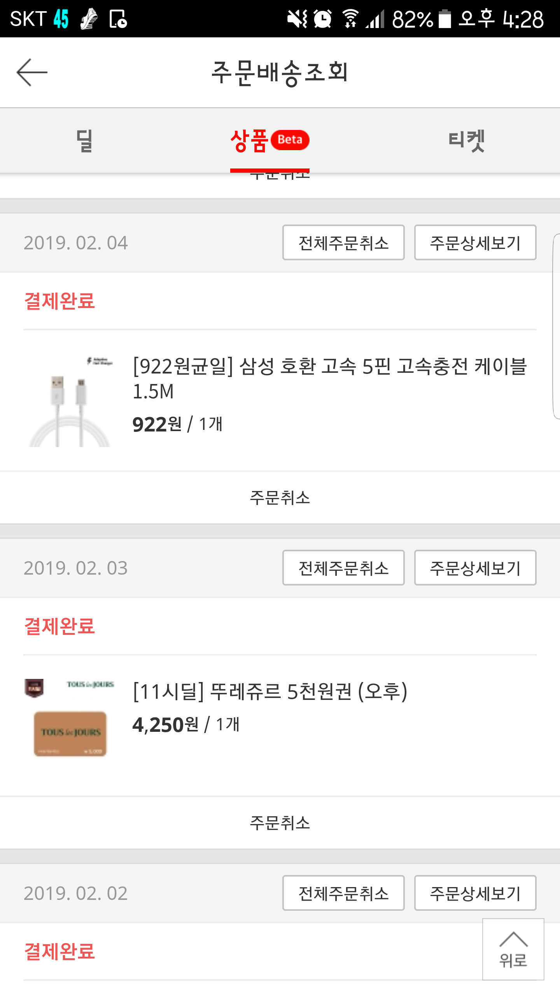Switch to the 딜 tab

[84, 140]
